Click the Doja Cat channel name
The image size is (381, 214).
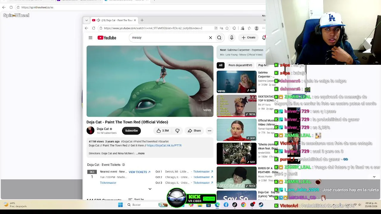(x=103, y=129)
